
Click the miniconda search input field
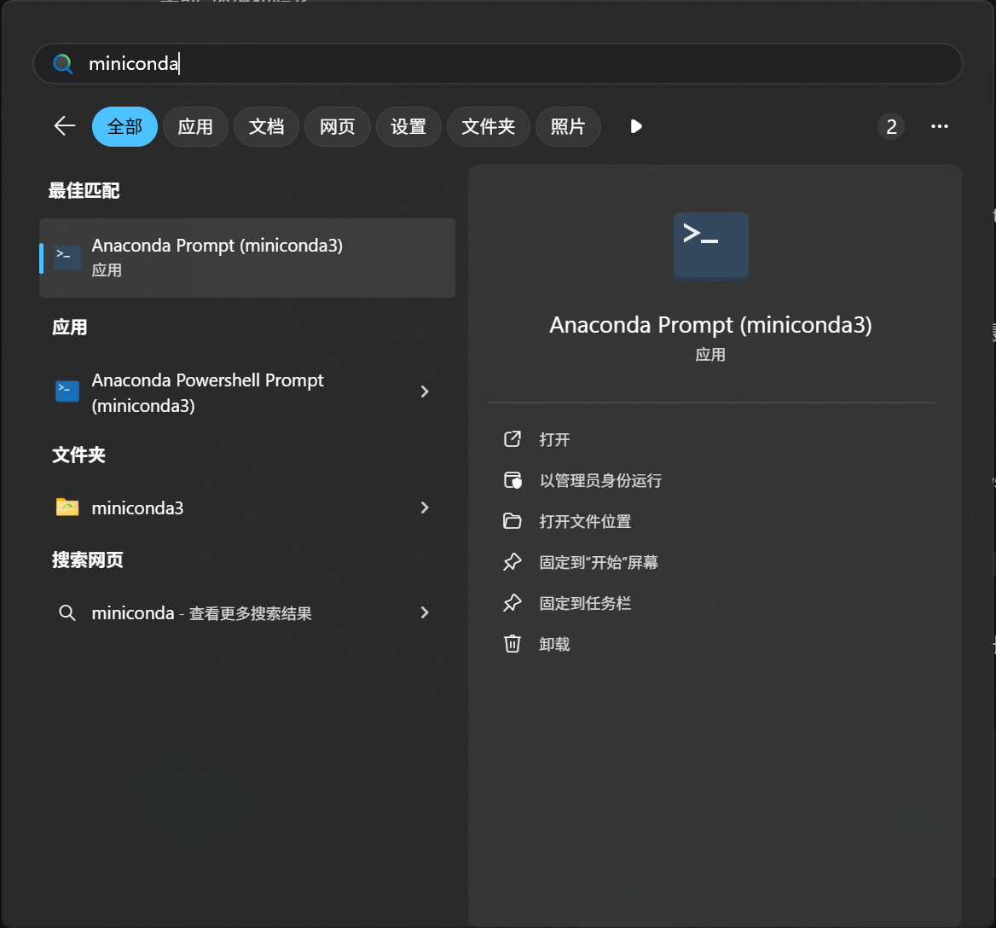click(x=512, y=64)
